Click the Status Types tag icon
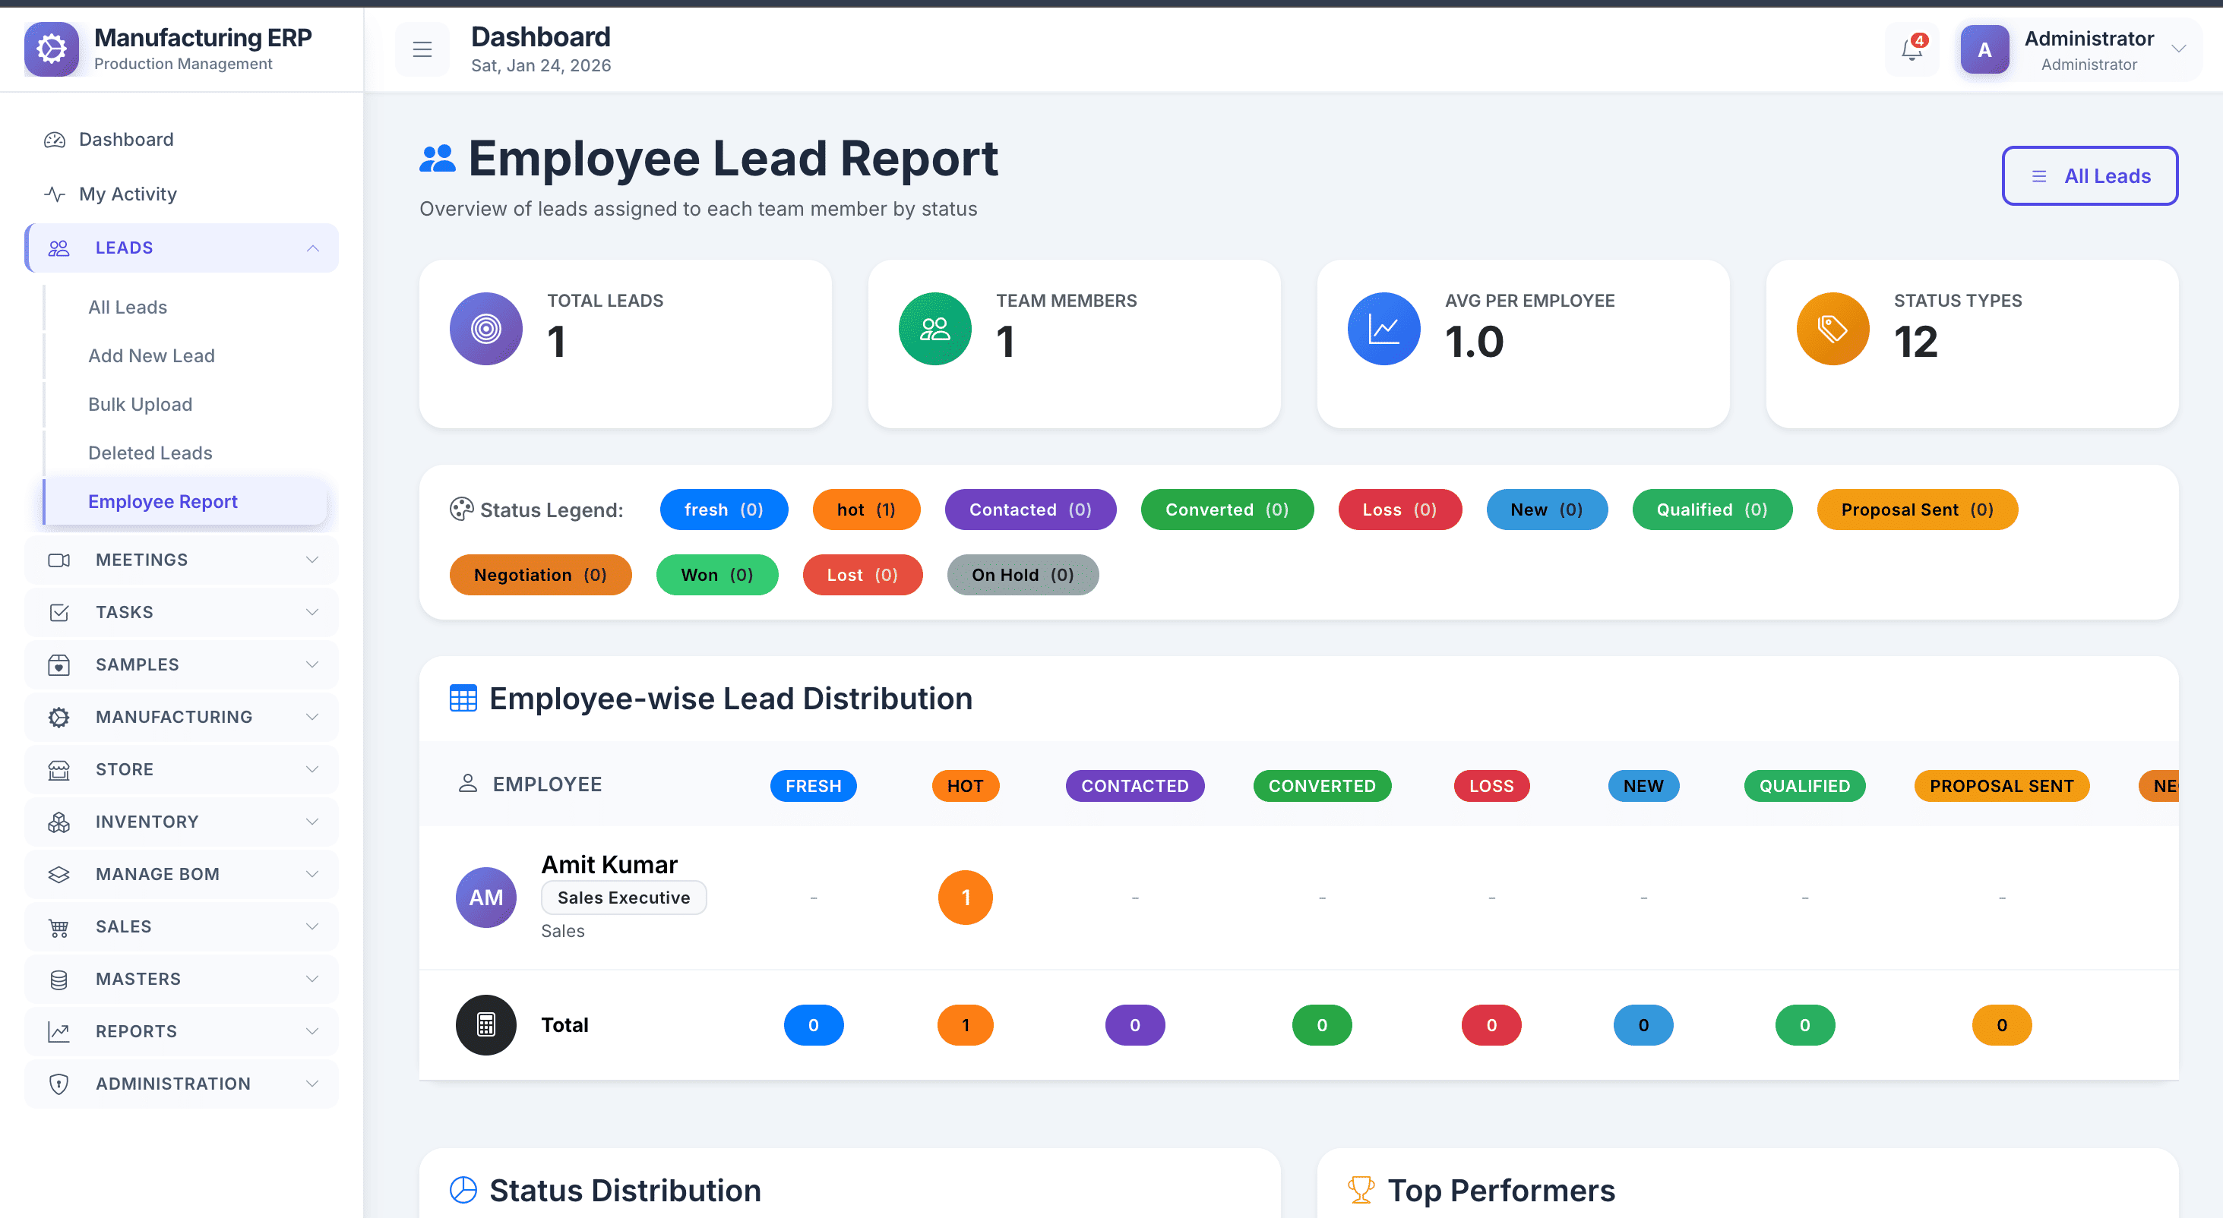 (1832, 329)
